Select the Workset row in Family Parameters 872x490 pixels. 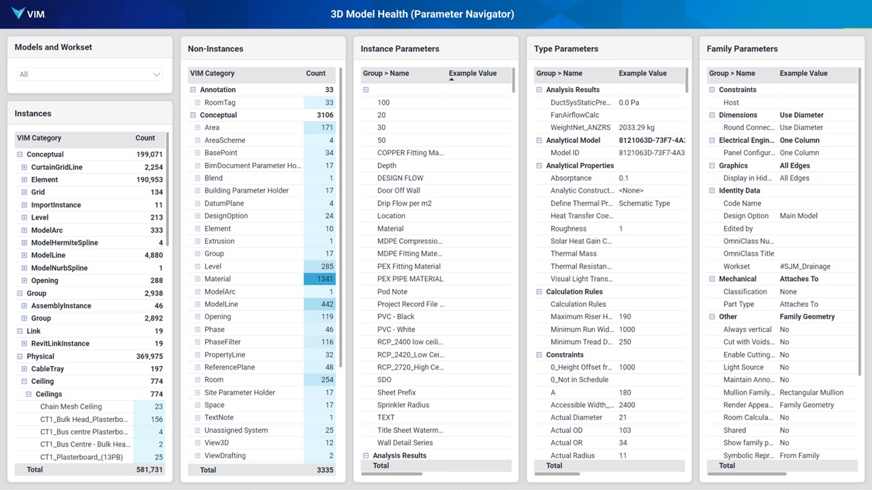coord(736,266)
